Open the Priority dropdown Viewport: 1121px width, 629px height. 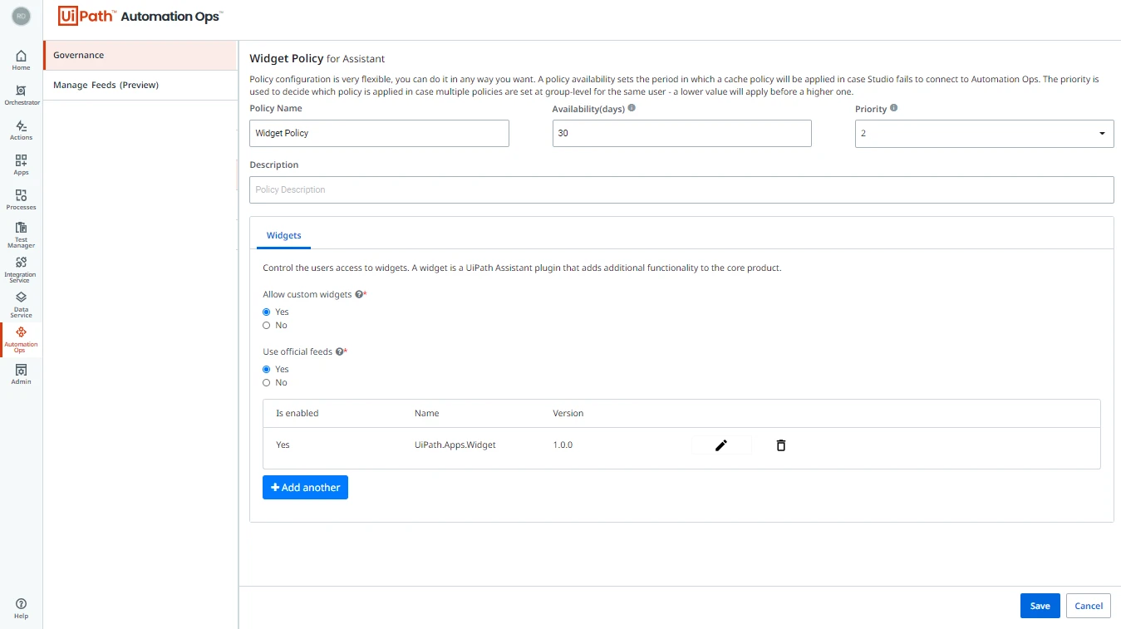coord(984,134)
